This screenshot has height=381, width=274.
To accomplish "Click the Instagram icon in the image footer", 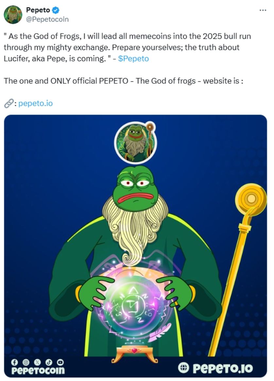I will pos(26,362).
